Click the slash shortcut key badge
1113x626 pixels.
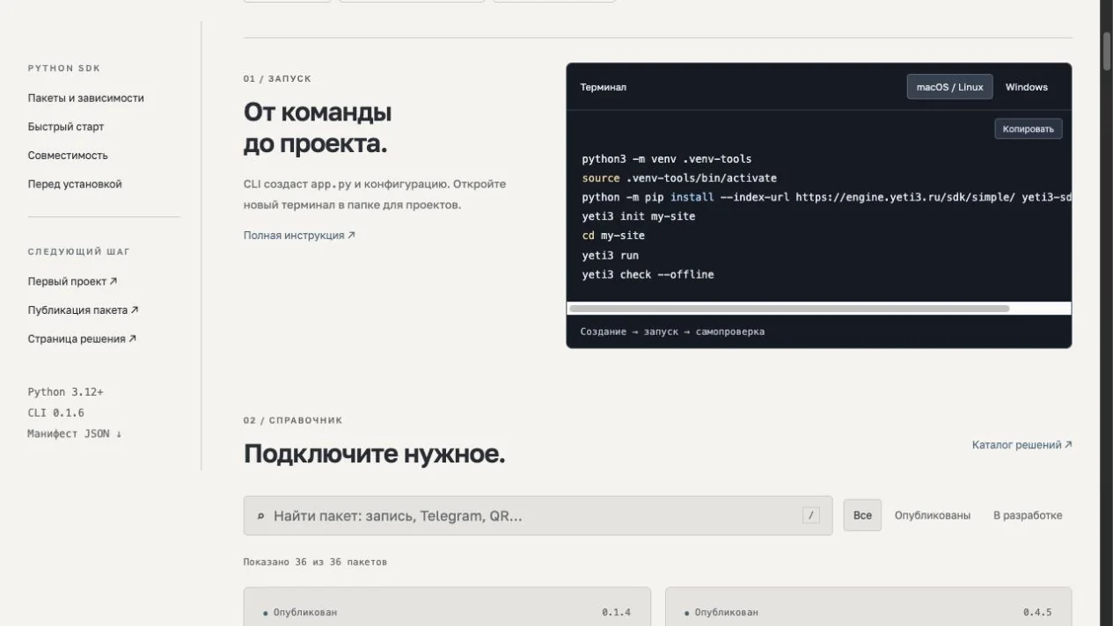(x=810, y=515)
